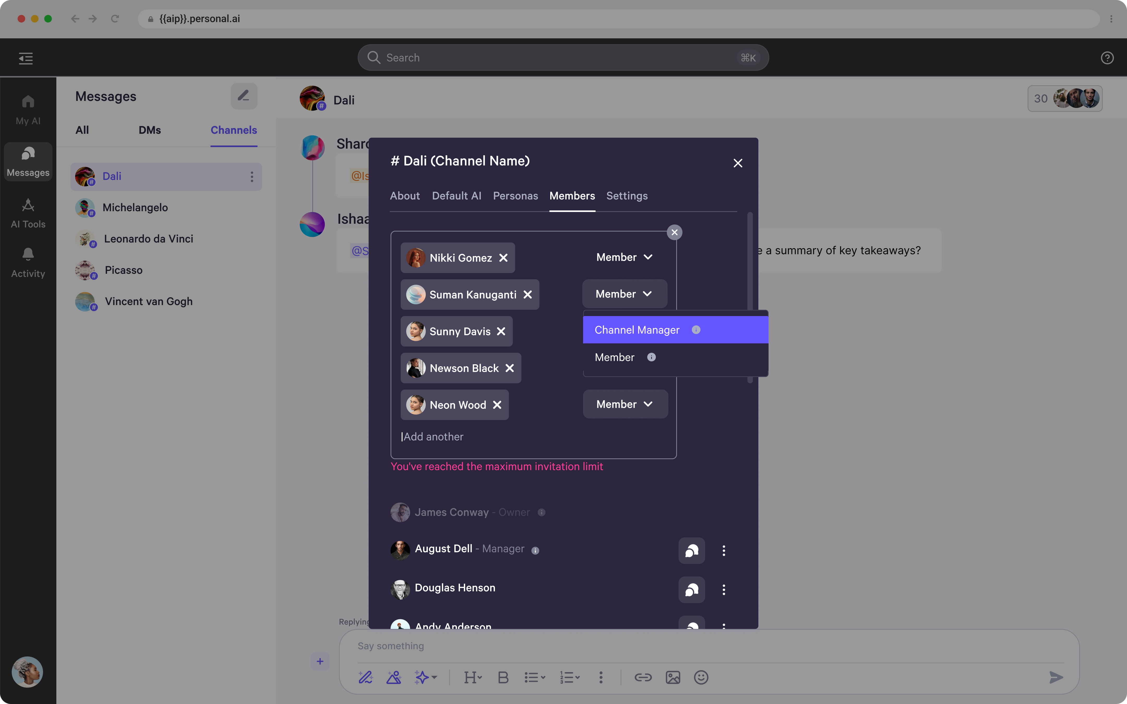Click the insert link icon in composer

643,677
